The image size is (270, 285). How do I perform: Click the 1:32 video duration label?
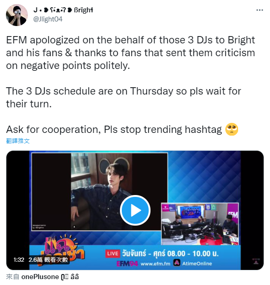(19, 259)
